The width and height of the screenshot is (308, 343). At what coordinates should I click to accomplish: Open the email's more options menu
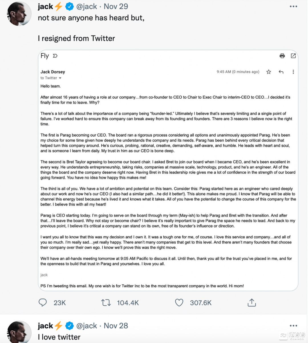pos(293,72)
